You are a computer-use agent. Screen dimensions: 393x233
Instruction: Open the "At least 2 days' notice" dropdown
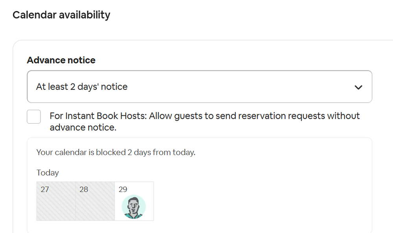[199, 87]
